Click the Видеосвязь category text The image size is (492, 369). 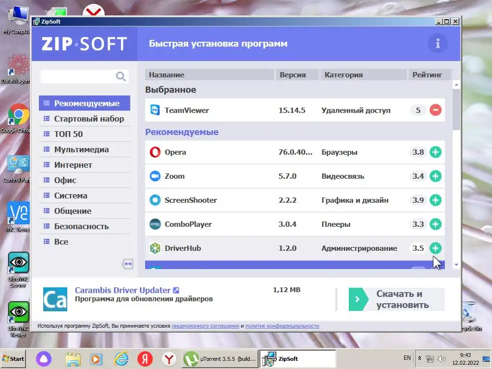pos(343,176)
